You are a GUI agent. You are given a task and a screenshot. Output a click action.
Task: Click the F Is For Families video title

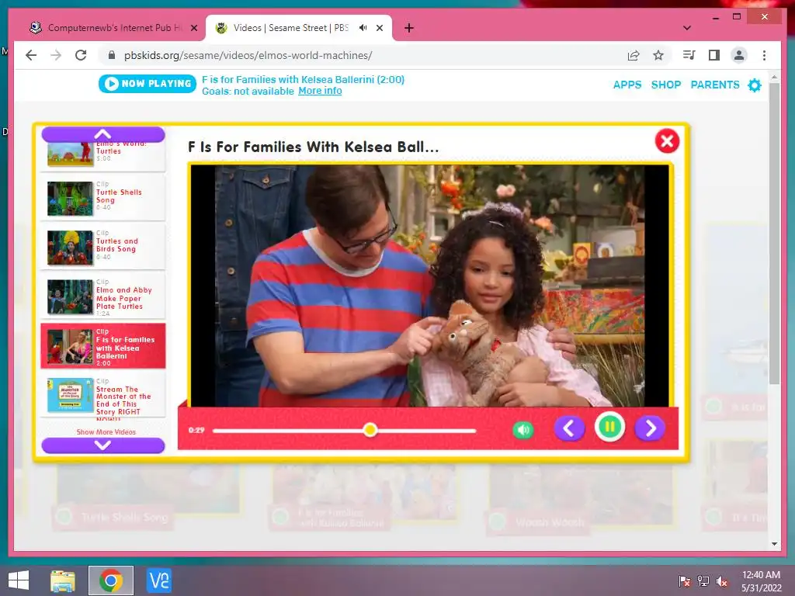tap(314, 147)
